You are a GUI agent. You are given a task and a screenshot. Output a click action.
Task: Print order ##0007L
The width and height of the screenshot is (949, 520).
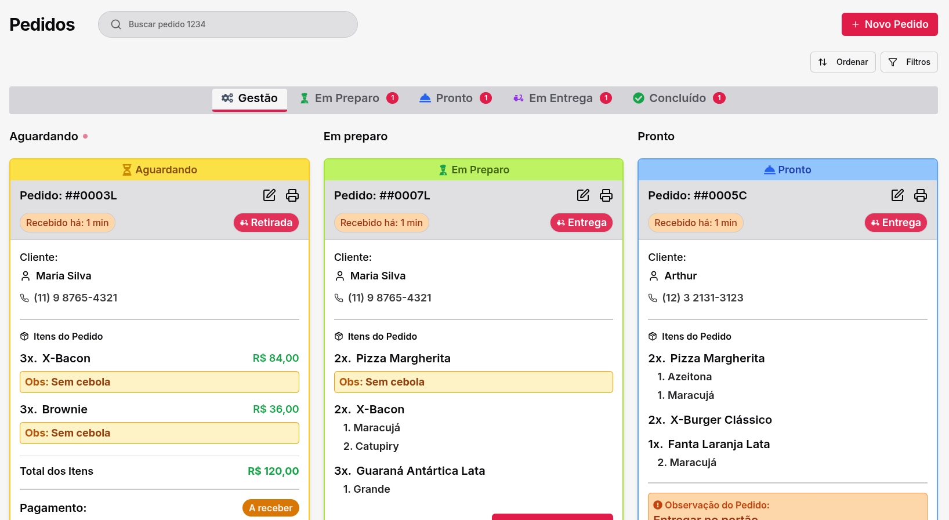click(x=606, y=195)
